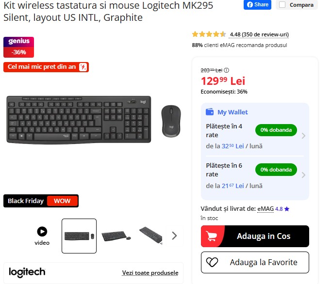332x284 pixels.
Task: Select the second angled keyboard thumbnail
Action: pos(116,236)
